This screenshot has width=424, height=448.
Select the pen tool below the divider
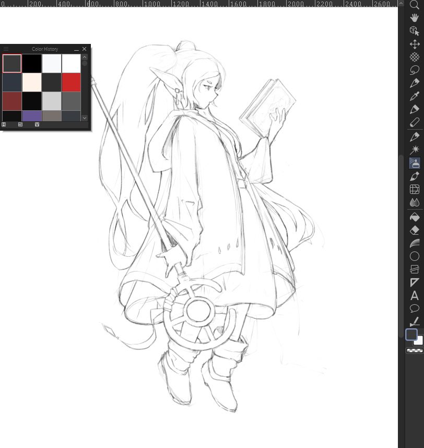[x=414, y=136]
